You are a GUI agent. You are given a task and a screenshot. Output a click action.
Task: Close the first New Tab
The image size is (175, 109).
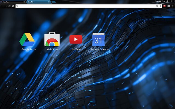(x=24, y=2)
